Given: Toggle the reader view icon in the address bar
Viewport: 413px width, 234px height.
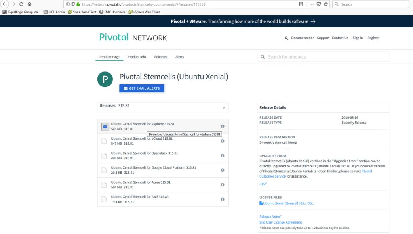Looking at the screenshot, I should (x=301, y=4).
